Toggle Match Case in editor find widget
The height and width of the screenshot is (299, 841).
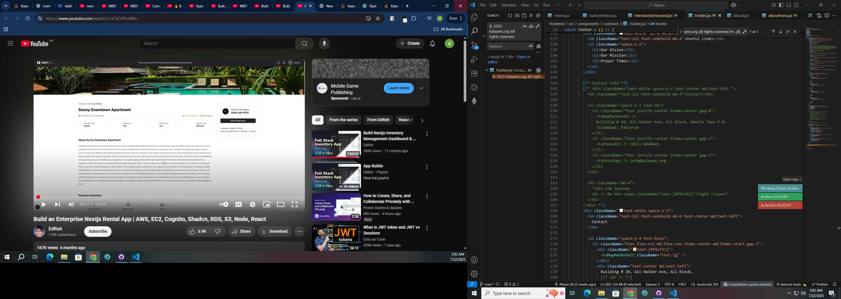[x=731, y=32]
